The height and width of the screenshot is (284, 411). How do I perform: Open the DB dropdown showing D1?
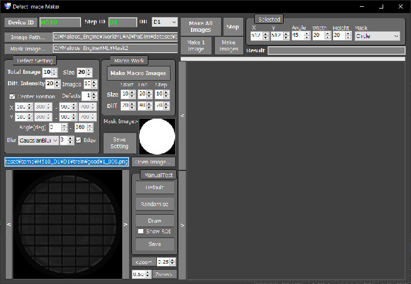tap(165, 22)
